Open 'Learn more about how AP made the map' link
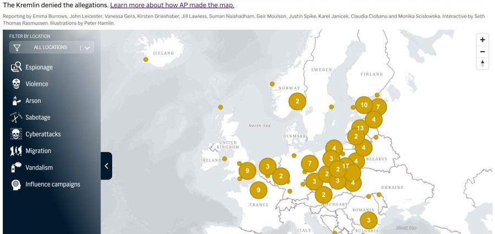Viewport: 495px width, 234px height. (x=172, y=5)
